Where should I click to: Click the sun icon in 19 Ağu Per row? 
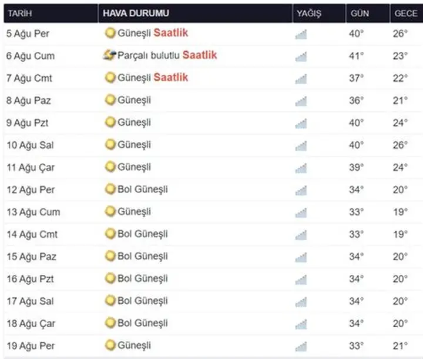coord(110,345)
